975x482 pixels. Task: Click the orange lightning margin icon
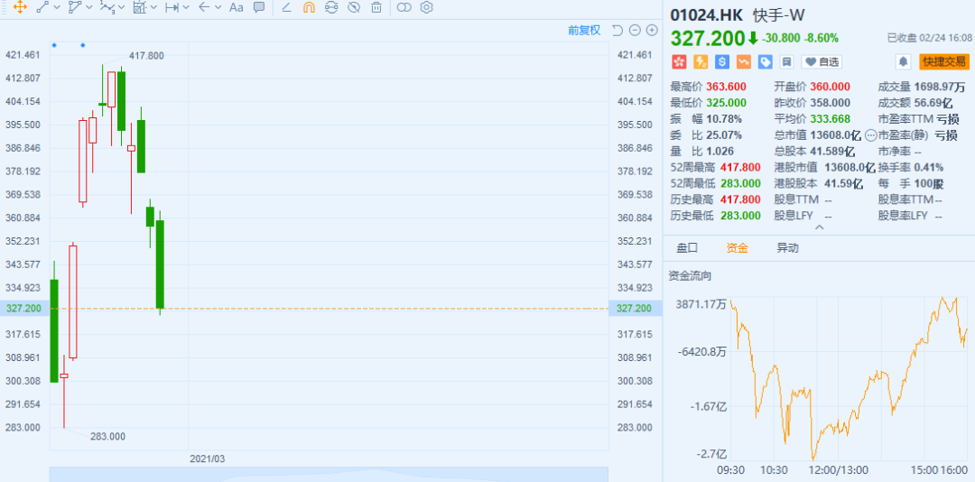point(701,61)
